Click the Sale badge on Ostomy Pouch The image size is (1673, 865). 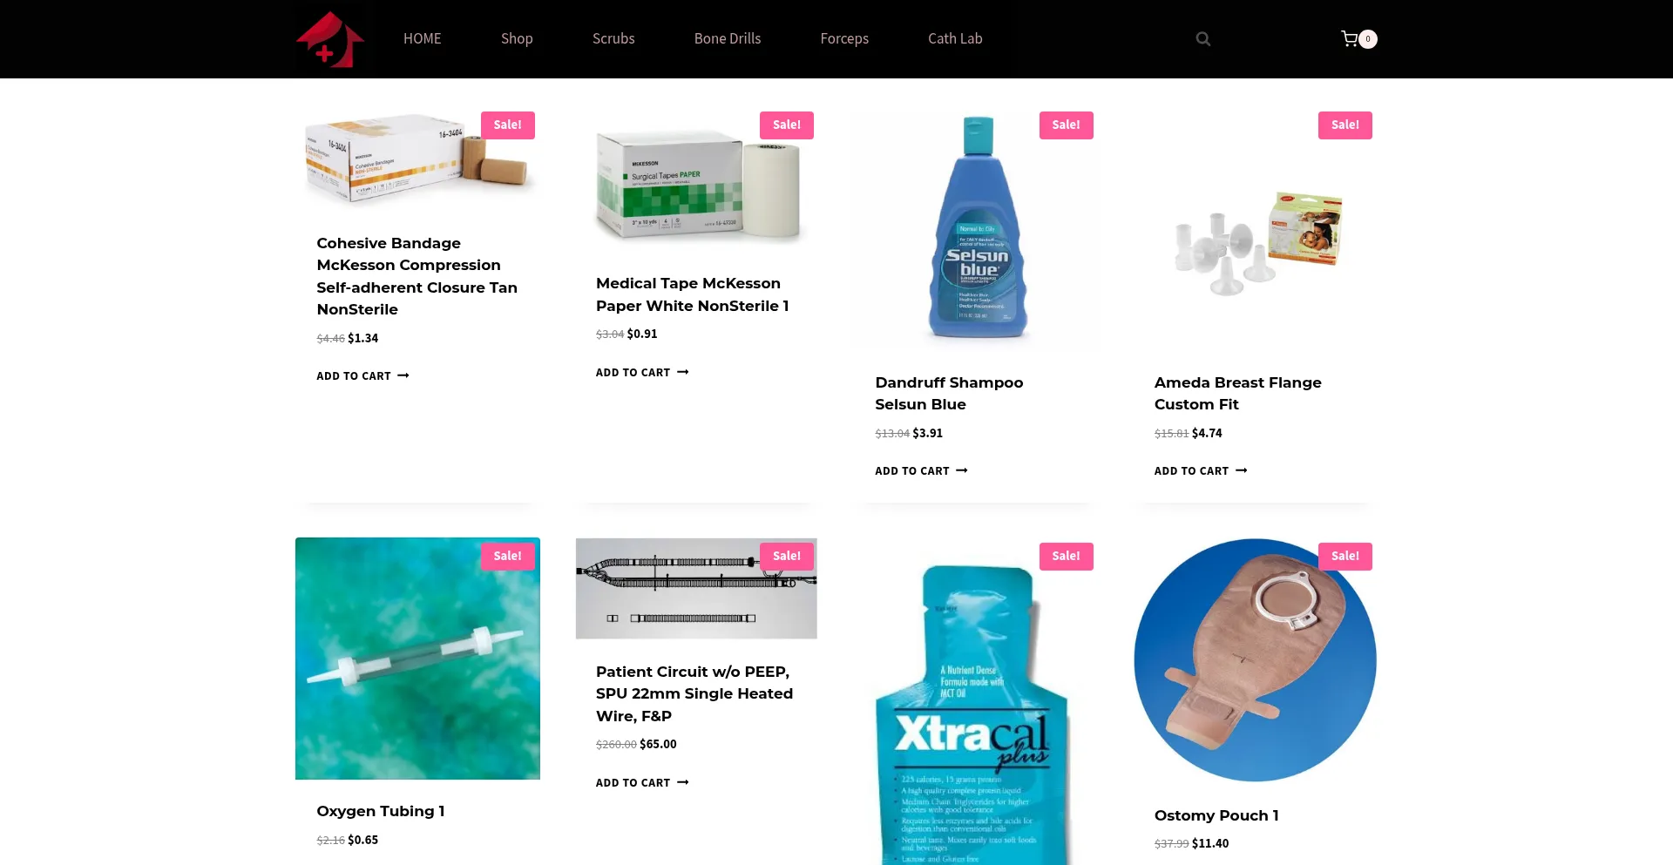1345,557
